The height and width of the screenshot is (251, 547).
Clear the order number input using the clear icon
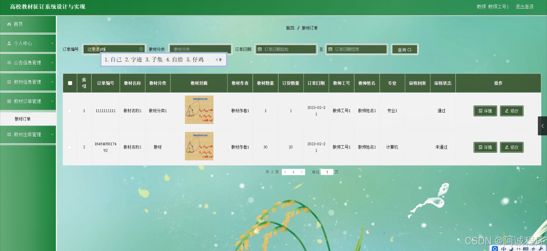point(141,49)
